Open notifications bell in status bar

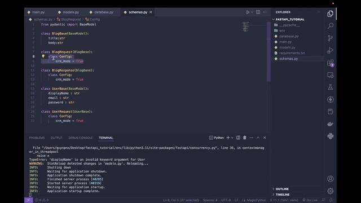coord(331,200)
